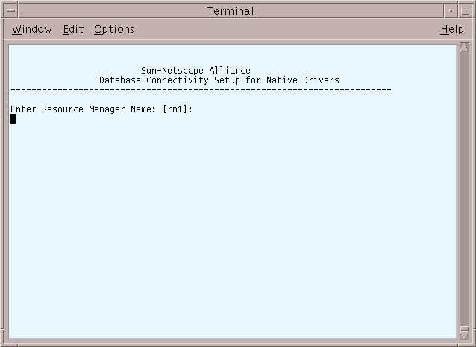
Task: Open the Options menu
Action: click(114, 29)
